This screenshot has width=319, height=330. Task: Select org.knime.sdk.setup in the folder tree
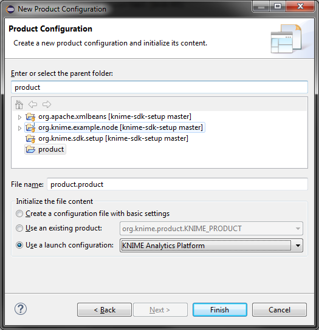click(x=113, y=138)
